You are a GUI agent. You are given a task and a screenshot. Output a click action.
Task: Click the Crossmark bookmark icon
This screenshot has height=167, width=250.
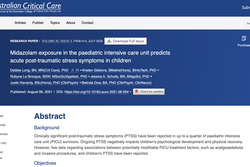coord(136,91)
